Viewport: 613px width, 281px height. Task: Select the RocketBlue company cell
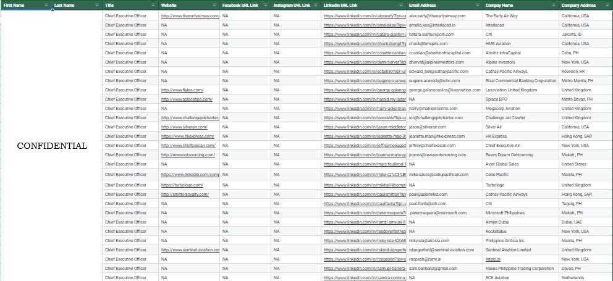(521, 232)
